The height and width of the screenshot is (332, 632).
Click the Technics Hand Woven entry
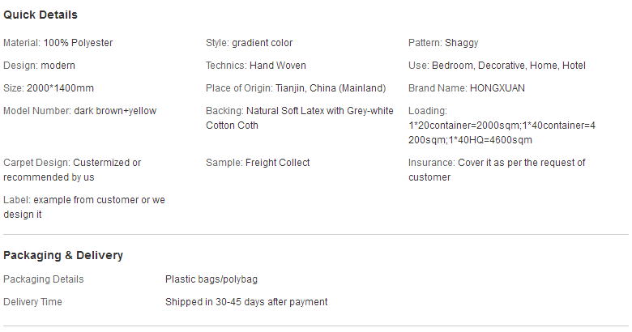(x=256, y=66)
